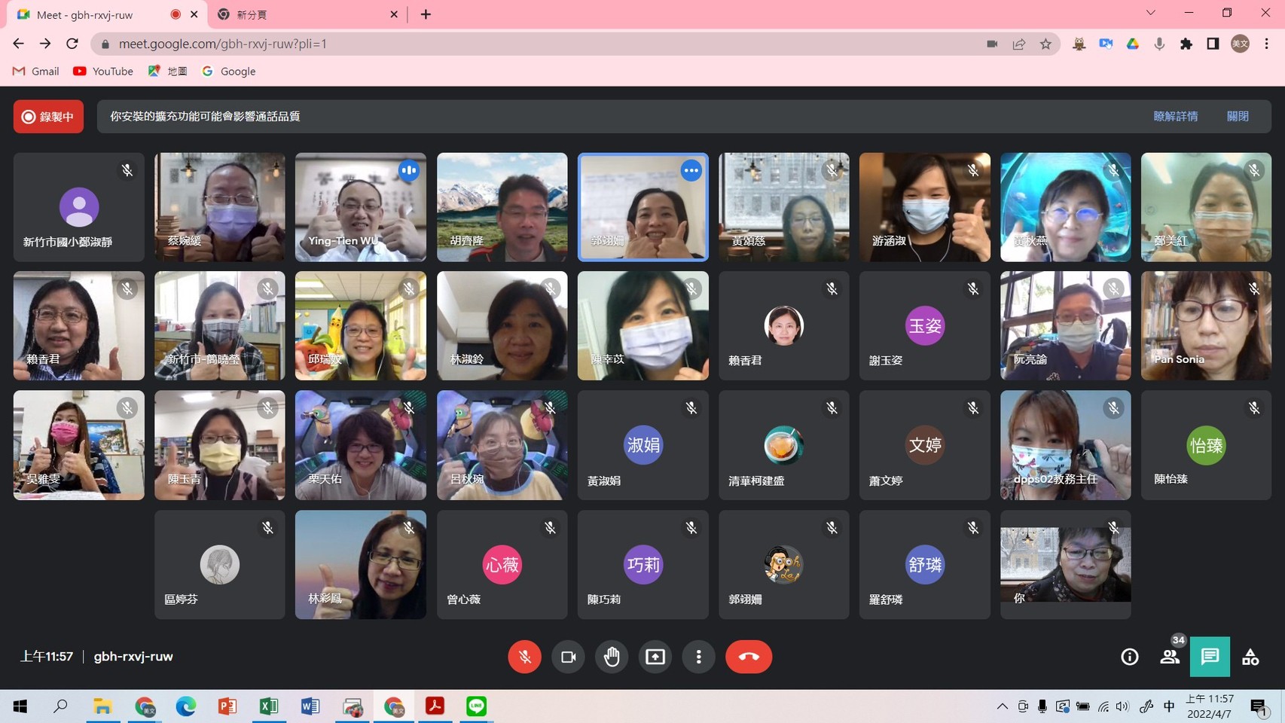The height and width of the screenshot is (723, 1285).
Task: Turn off the camera
Action: coord(568,657)
